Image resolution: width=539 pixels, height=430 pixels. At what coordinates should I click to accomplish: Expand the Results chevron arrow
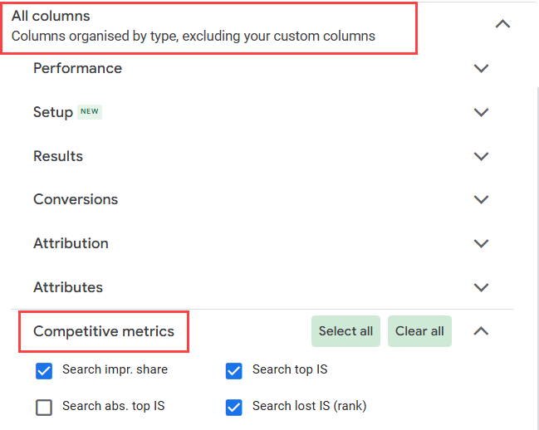[481, 156]
